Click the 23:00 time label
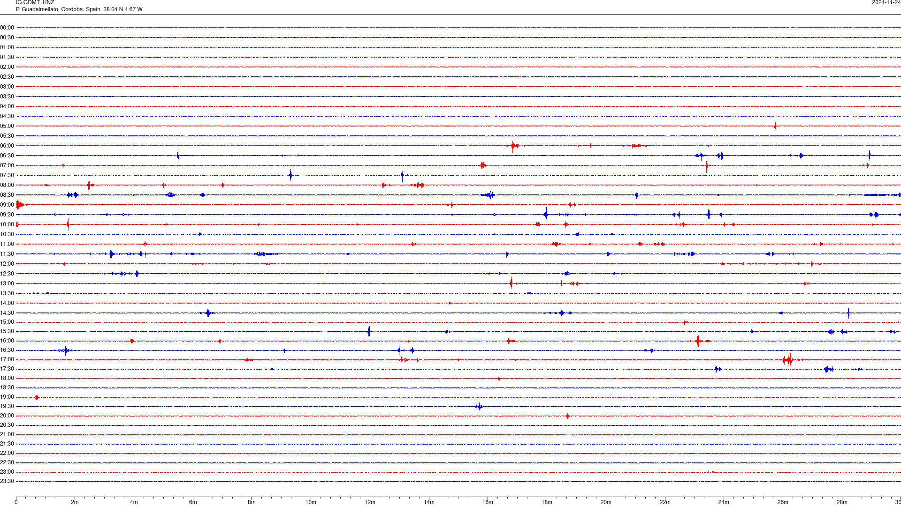The image size is (901, 506). pyautogui.click(x=7, y=472)
